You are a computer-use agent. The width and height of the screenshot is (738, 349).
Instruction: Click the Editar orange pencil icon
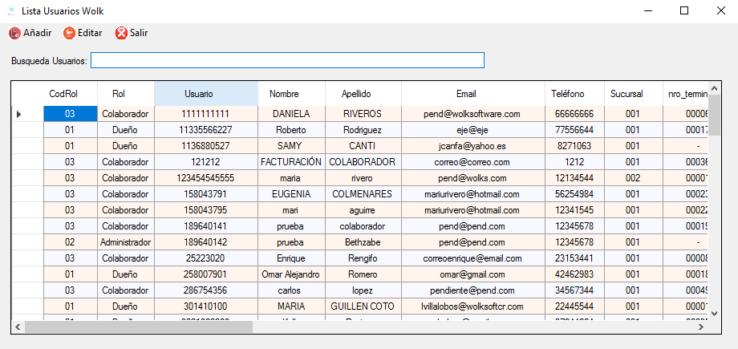click(70, 34)
